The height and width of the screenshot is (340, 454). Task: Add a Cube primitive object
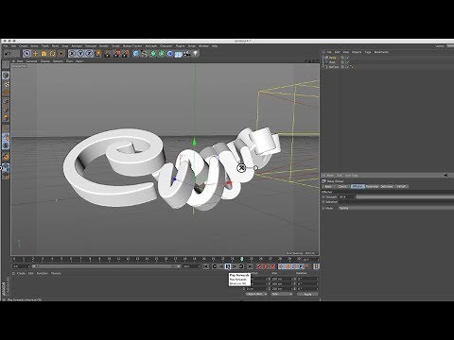(x=136, y=54)
